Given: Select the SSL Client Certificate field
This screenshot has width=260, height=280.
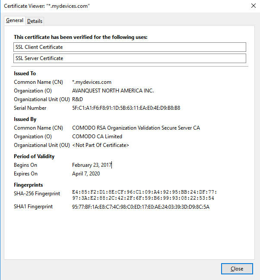Looking at the screenshot, I should click(x=130, y=47).
